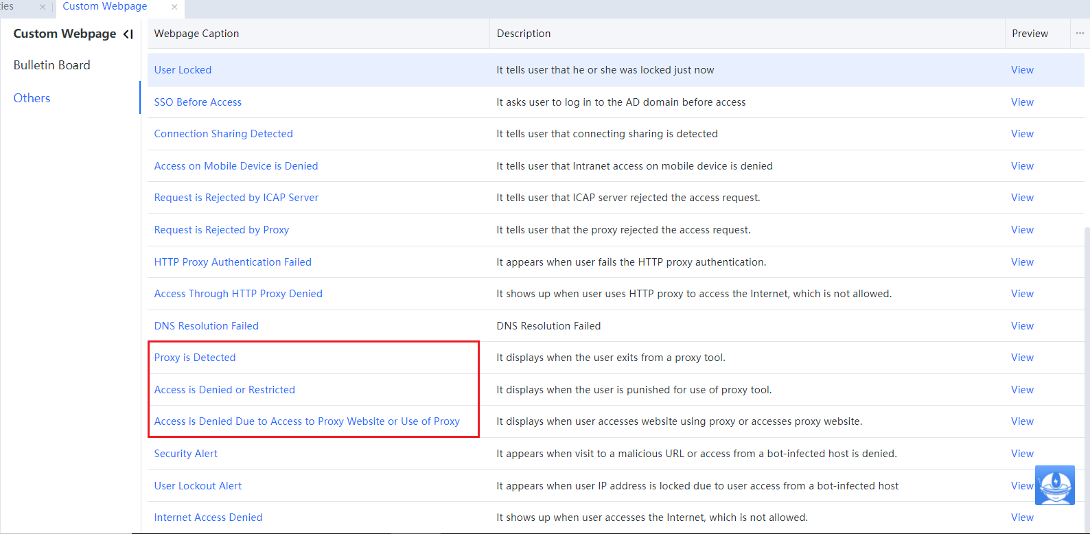The height and width of the screenshot is (534, 1090).
Task: Collapse the Custom Webpage sidebar panel
Action: click(x=128, y=34)
